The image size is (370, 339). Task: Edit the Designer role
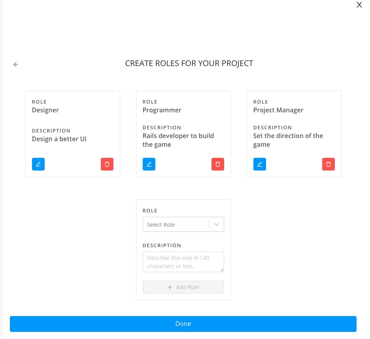(38, 164)
